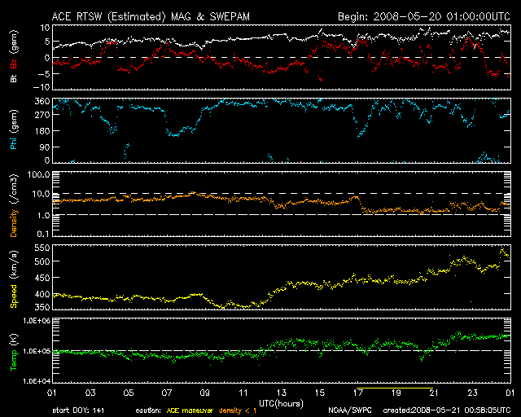Click the '270' value on the Phi axis
The image size is (521, 417).
click(42, 115)
